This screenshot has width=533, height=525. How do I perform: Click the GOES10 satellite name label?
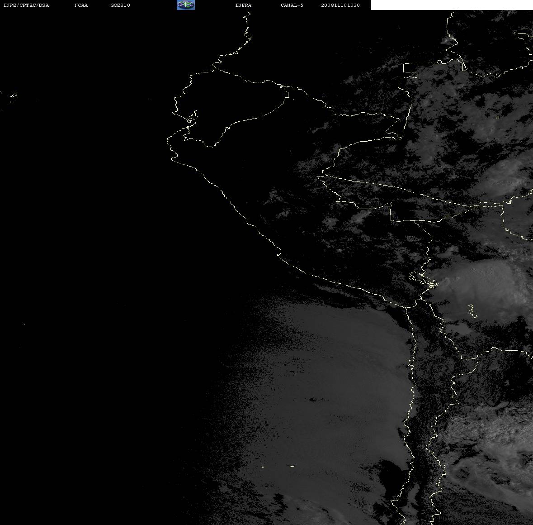(120, 5)
